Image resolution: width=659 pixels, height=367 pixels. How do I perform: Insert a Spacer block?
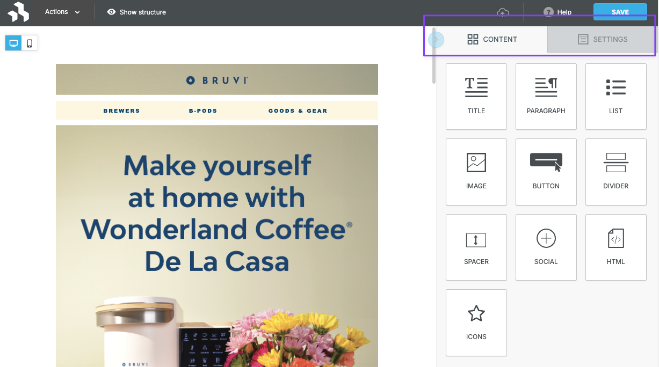click(476, 247)
